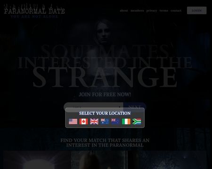The height and width of the screenshot is (169, 212).
Task: Open the Paranormal Date logo homepage
Action: coord(34,10)
